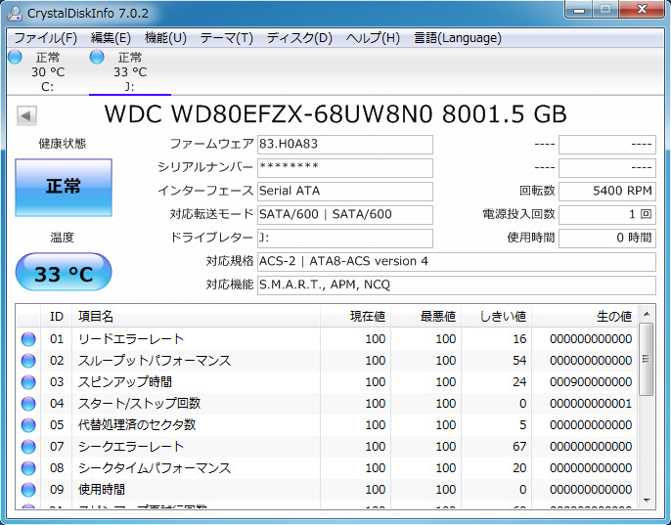Click the 現在値 column header

coord(355,317)
